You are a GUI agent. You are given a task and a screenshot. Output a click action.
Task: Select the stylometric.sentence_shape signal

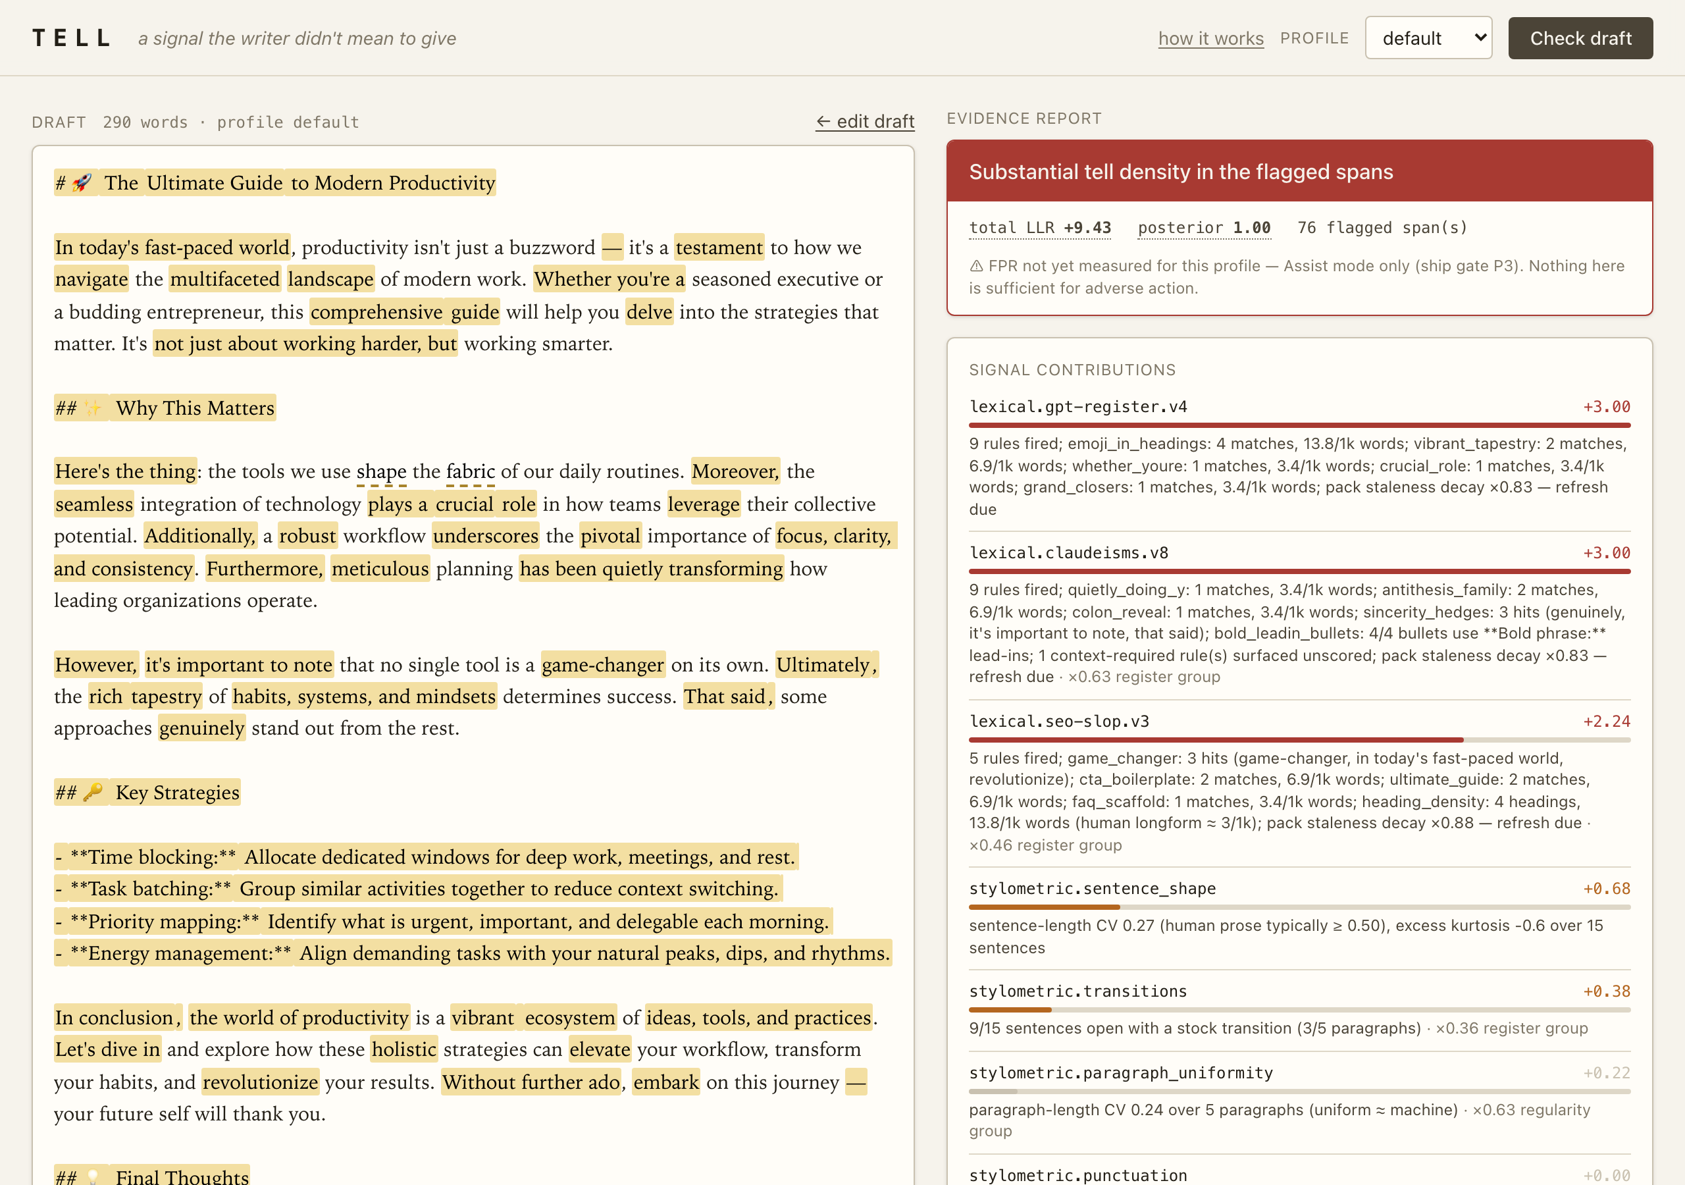click(1299, 918)
